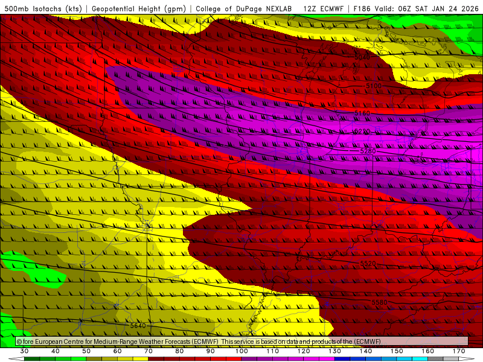Image resolution: width=483 pixels, height=362 pixels.
Task: Click the ECMWF copyright notice text
Action: pyautogui.click(x=199, y=341)
